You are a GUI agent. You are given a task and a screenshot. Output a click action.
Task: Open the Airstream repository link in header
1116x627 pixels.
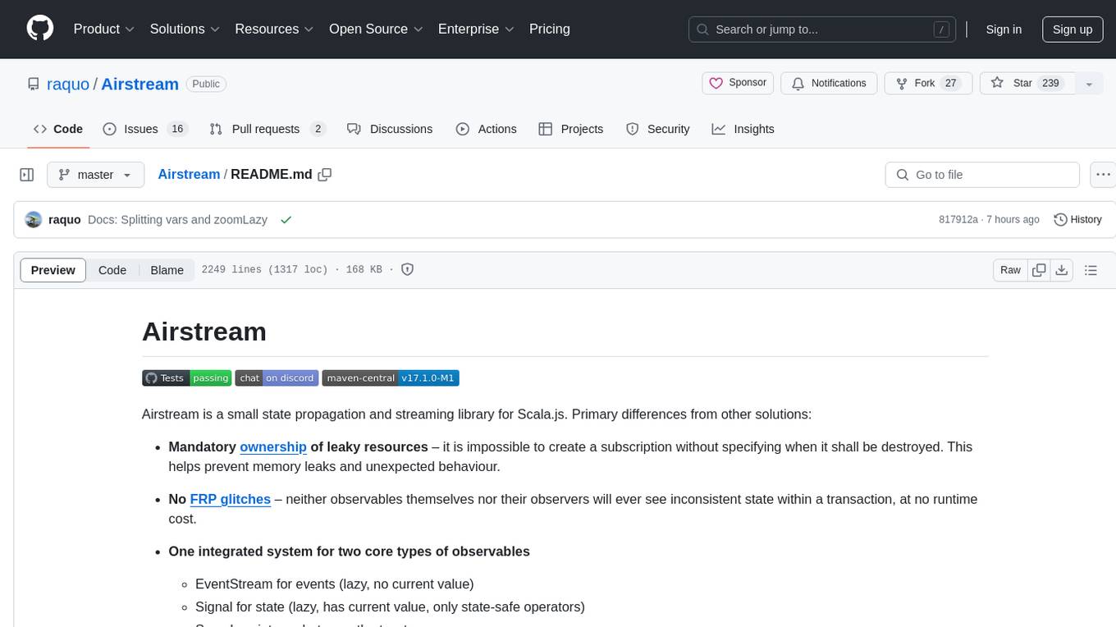pos(139,84)
